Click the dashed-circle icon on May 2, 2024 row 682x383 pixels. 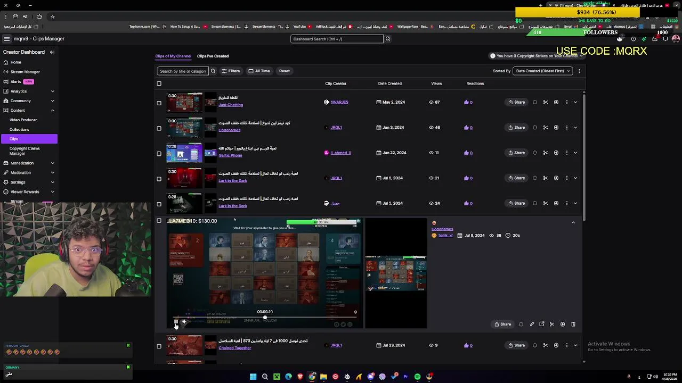coord(535,102)
